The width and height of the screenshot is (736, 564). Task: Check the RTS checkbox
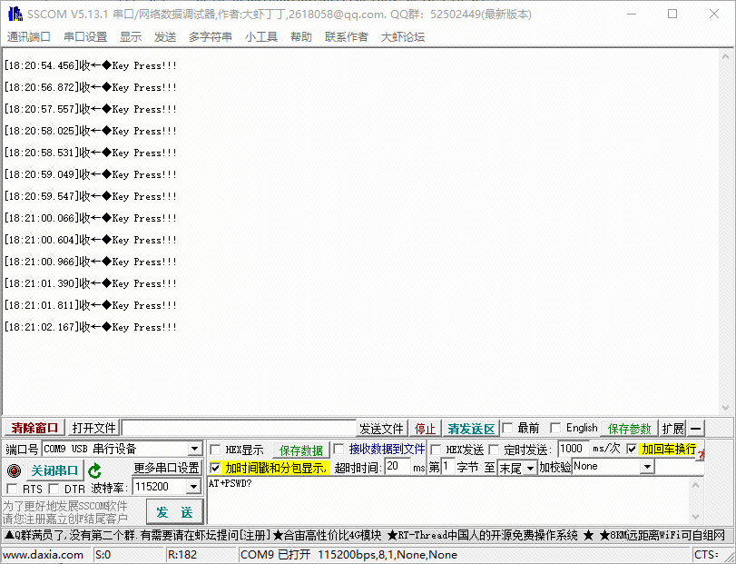coord(12,489)
